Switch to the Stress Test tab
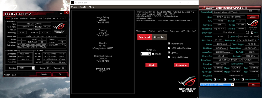Viewport: 262px width, 98px height. point(159,37)
